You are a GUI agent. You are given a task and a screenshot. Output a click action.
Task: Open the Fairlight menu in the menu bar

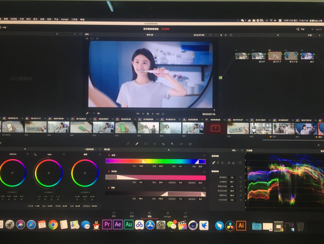point(65,19)
